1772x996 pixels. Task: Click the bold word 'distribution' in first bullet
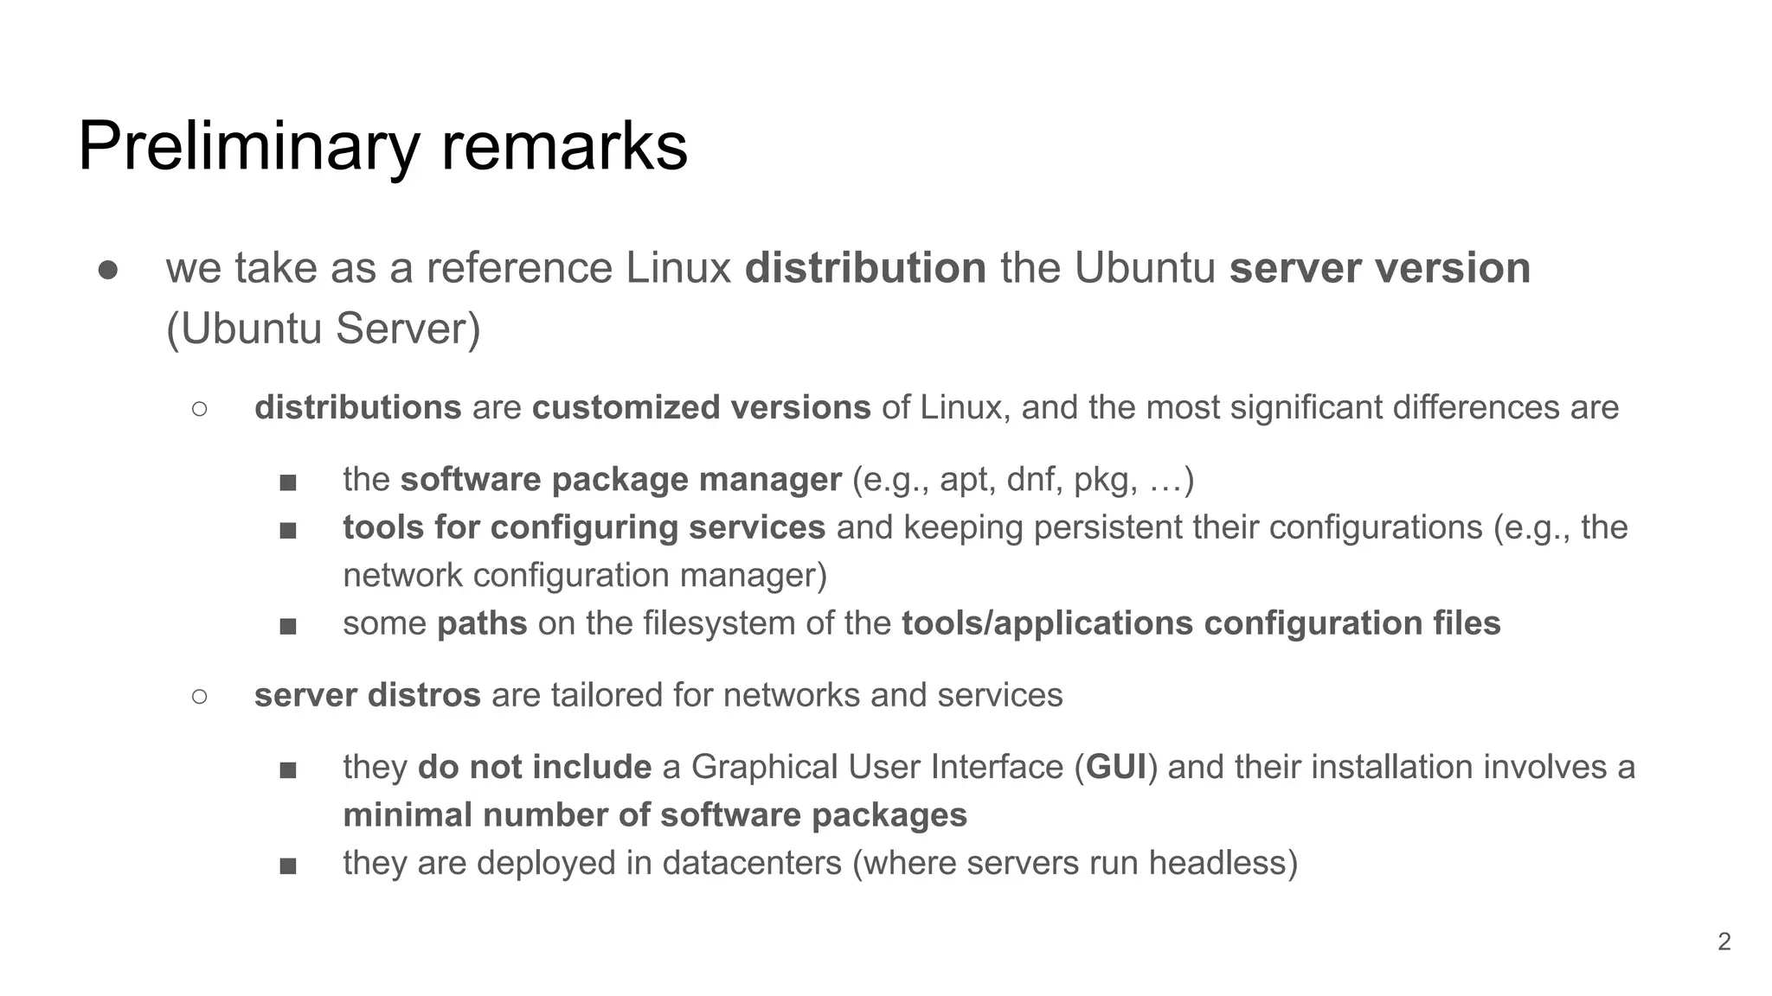pos(865,268)
